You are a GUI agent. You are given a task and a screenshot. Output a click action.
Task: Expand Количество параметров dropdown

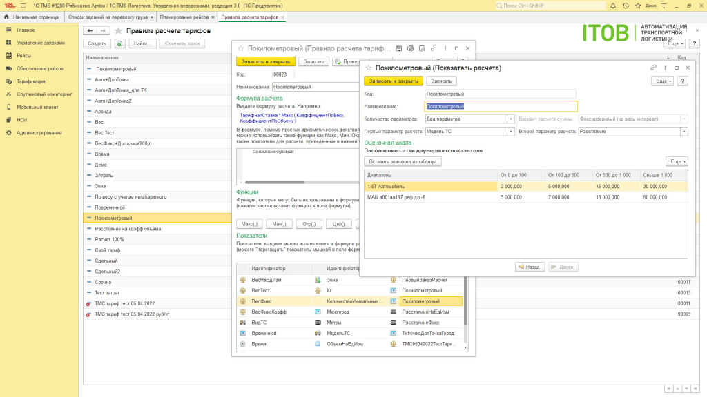[x=510, y=119]
